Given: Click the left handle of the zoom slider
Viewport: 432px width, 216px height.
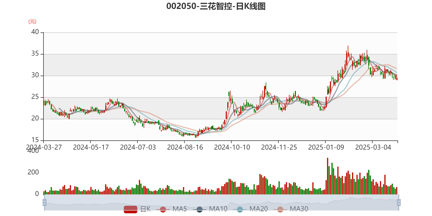Looking at the screenshot, I should click(x=44, y=202).
